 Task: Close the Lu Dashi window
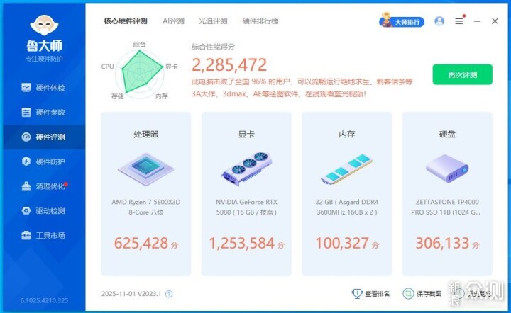tap(495, 21)
